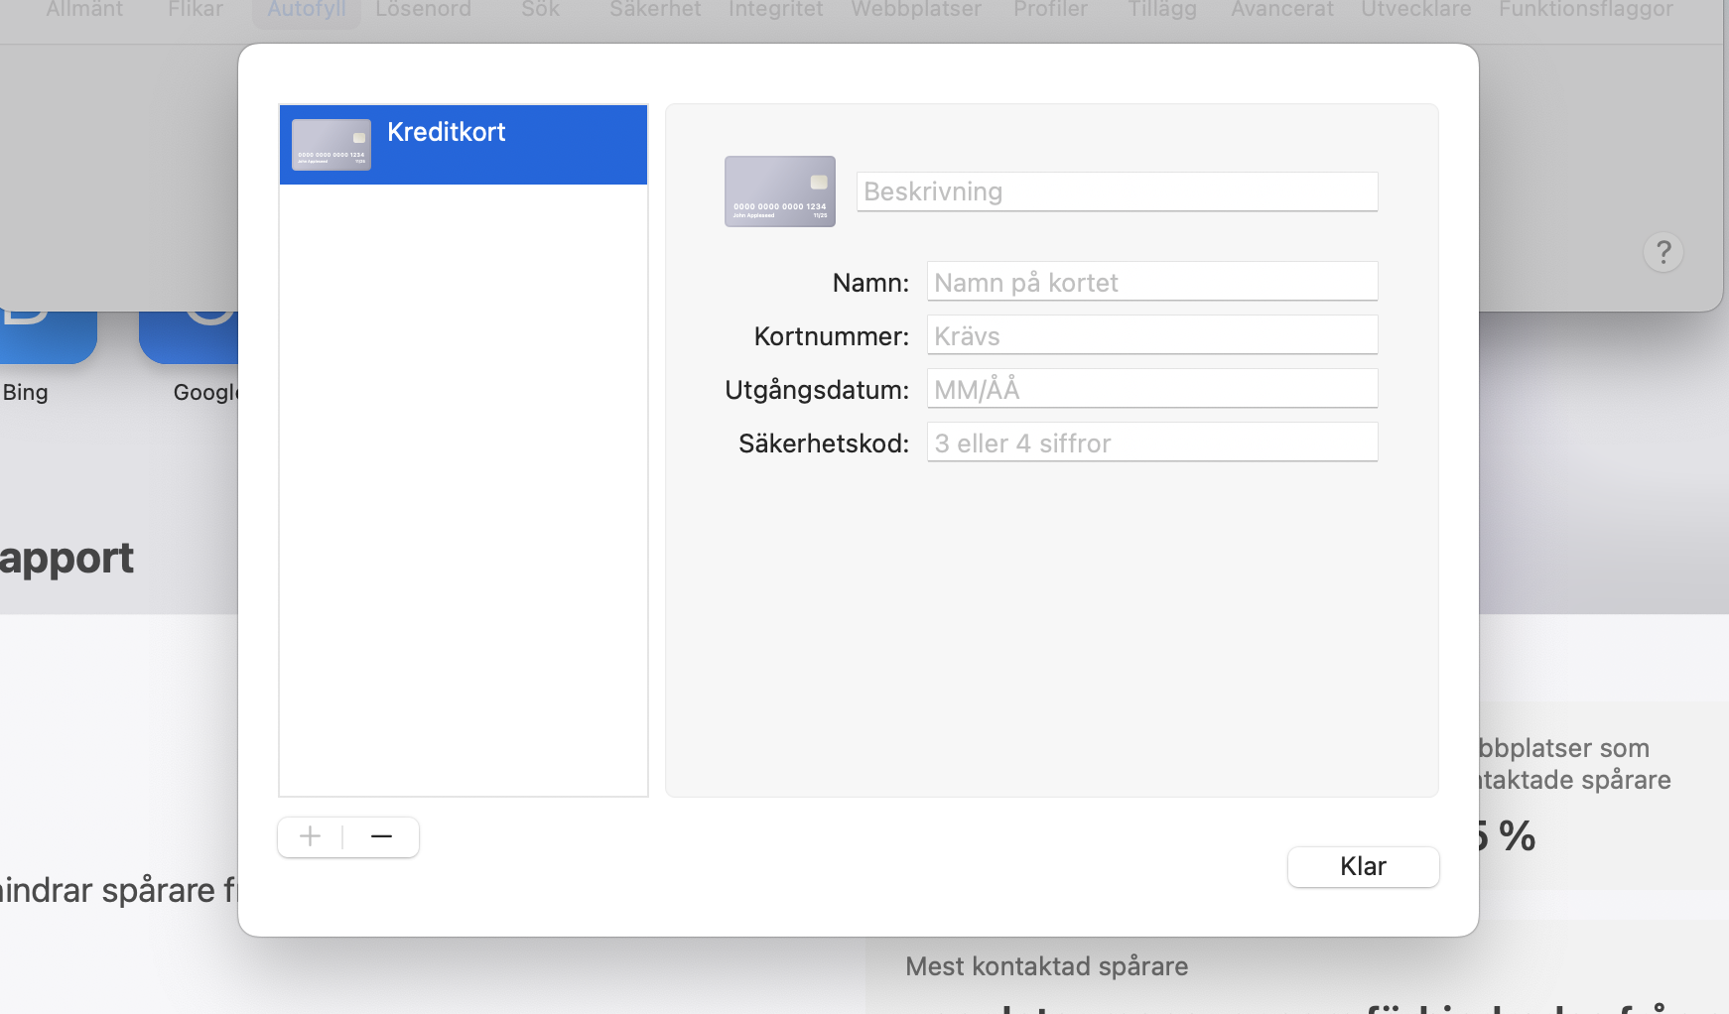Switch to the Flikar tab

pyautogui.click(x=196, y=10)
